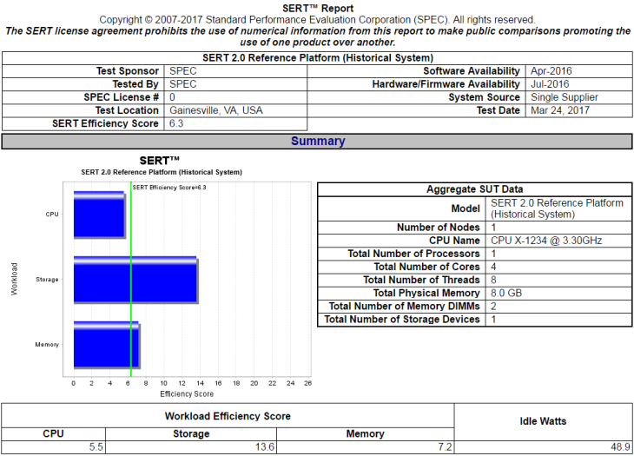Click the Total Number of Storage Devices label
Viewport: 634px width, 456px height.
pyautogui.click(x=402, y=320)
